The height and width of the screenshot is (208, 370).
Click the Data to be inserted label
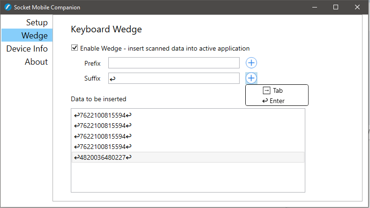point(98,99)
